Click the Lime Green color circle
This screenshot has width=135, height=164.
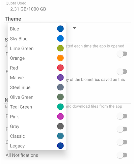pyautogui.click(x=60, y=48)
